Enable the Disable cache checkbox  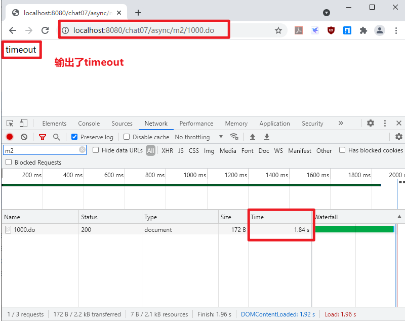click(127, 137)
